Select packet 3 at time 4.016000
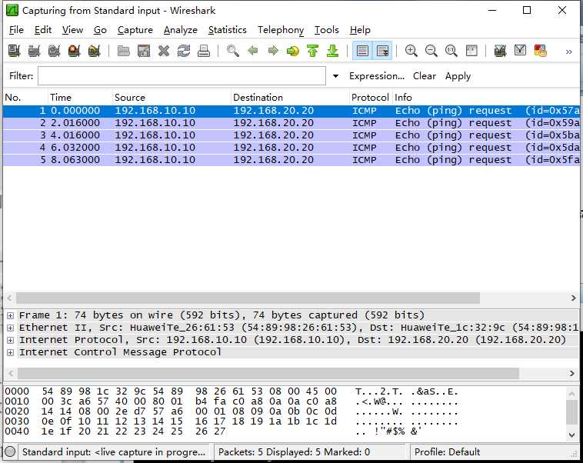 [x=291, y=135]
